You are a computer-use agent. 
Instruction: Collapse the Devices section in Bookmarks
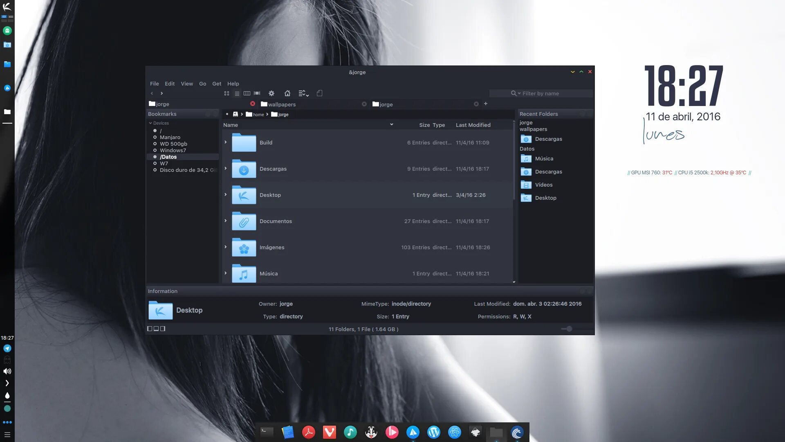click(150, 123)
